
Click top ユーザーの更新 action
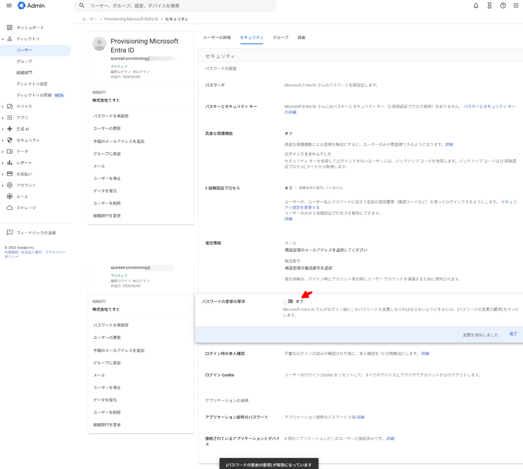[107, 128]
